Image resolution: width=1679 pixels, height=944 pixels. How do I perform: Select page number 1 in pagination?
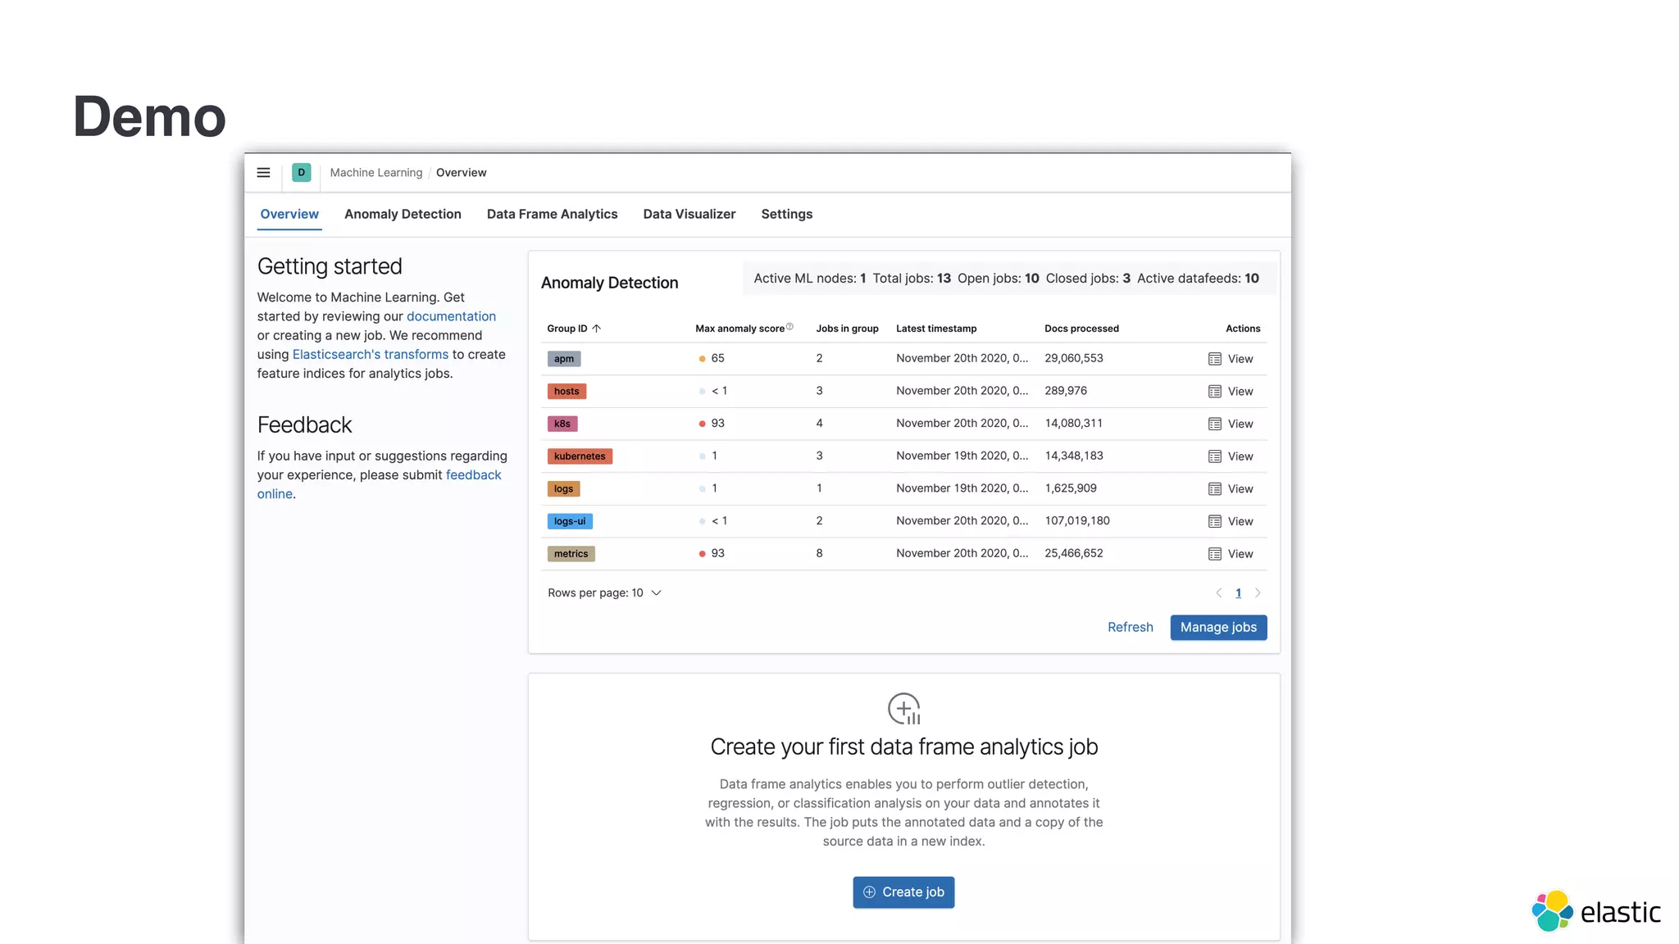(1238, 593)
